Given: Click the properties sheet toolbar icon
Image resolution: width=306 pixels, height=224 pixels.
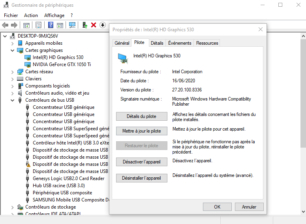Looking at the screenshot, I should tap(38, 25).
